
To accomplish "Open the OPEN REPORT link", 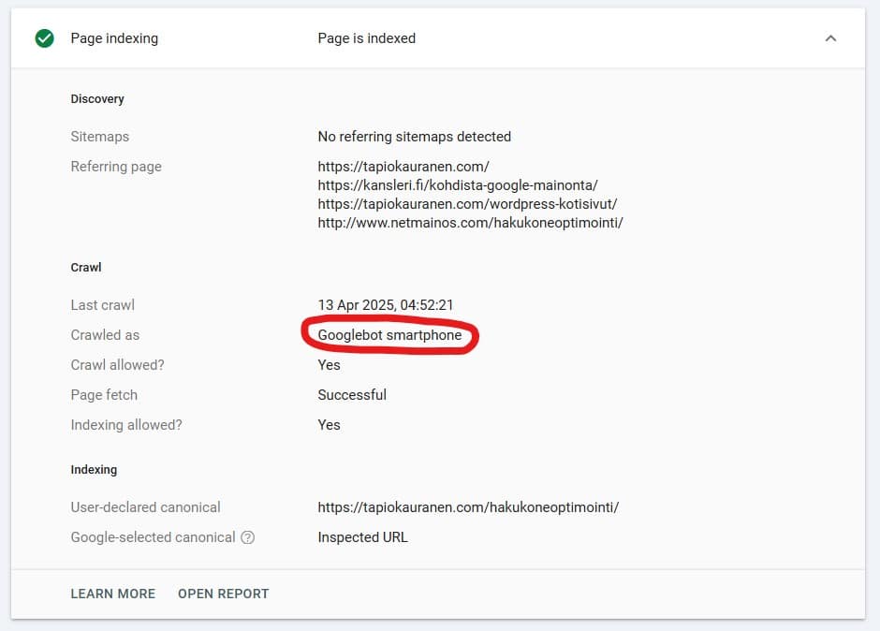I will coord(224,594).
